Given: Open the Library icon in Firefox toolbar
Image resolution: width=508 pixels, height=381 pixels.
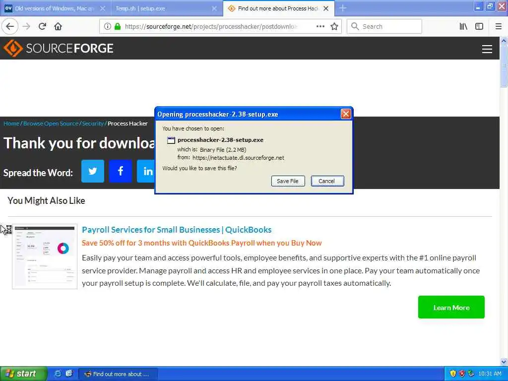Looking at the screenshot, I should point(463,26).
